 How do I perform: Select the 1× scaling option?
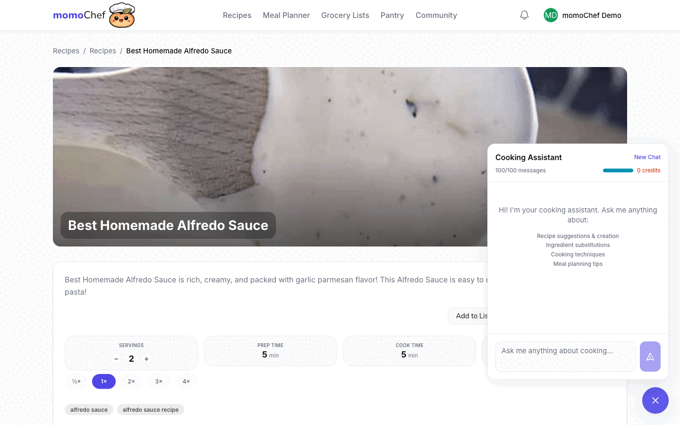pyautogui.click(x=104, y=382)
